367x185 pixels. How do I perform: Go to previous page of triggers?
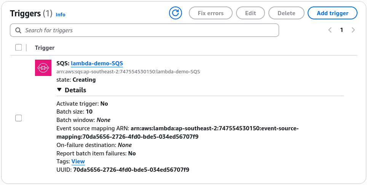click(330, 30)
